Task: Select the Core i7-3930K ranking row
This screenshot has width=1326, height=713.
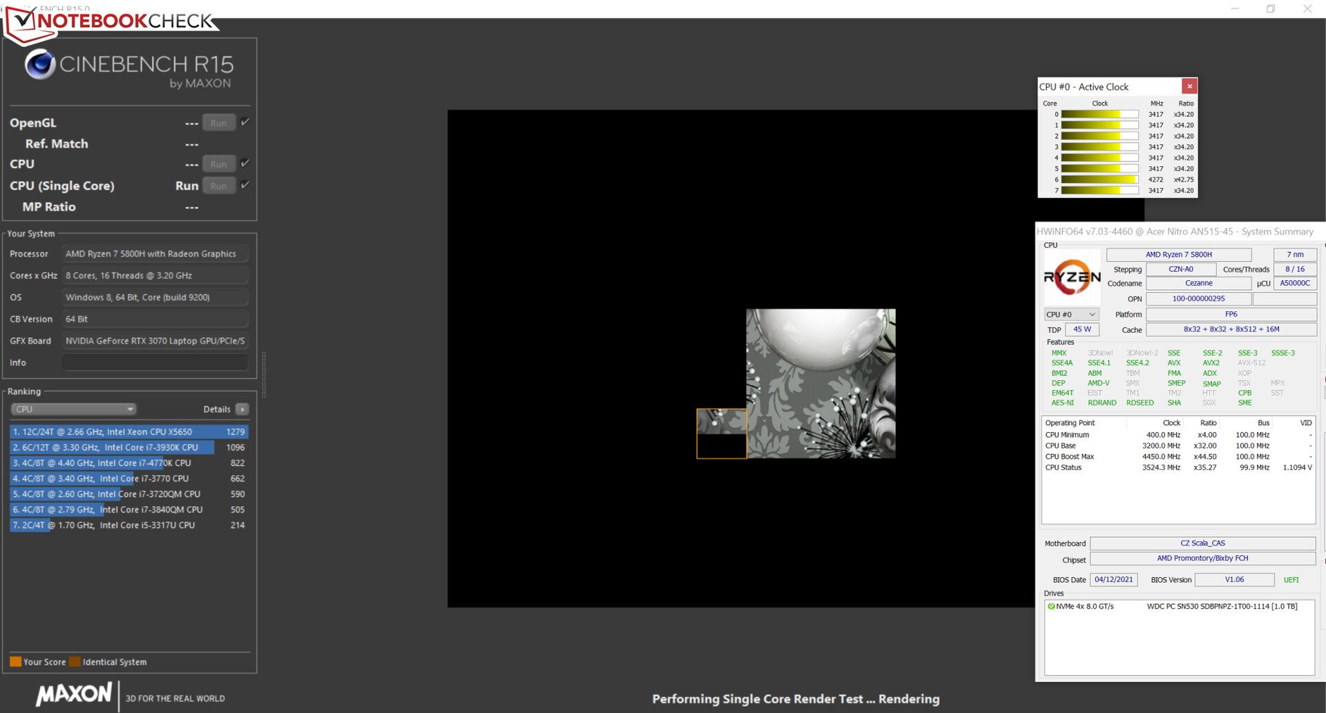Action: (129, 447)
